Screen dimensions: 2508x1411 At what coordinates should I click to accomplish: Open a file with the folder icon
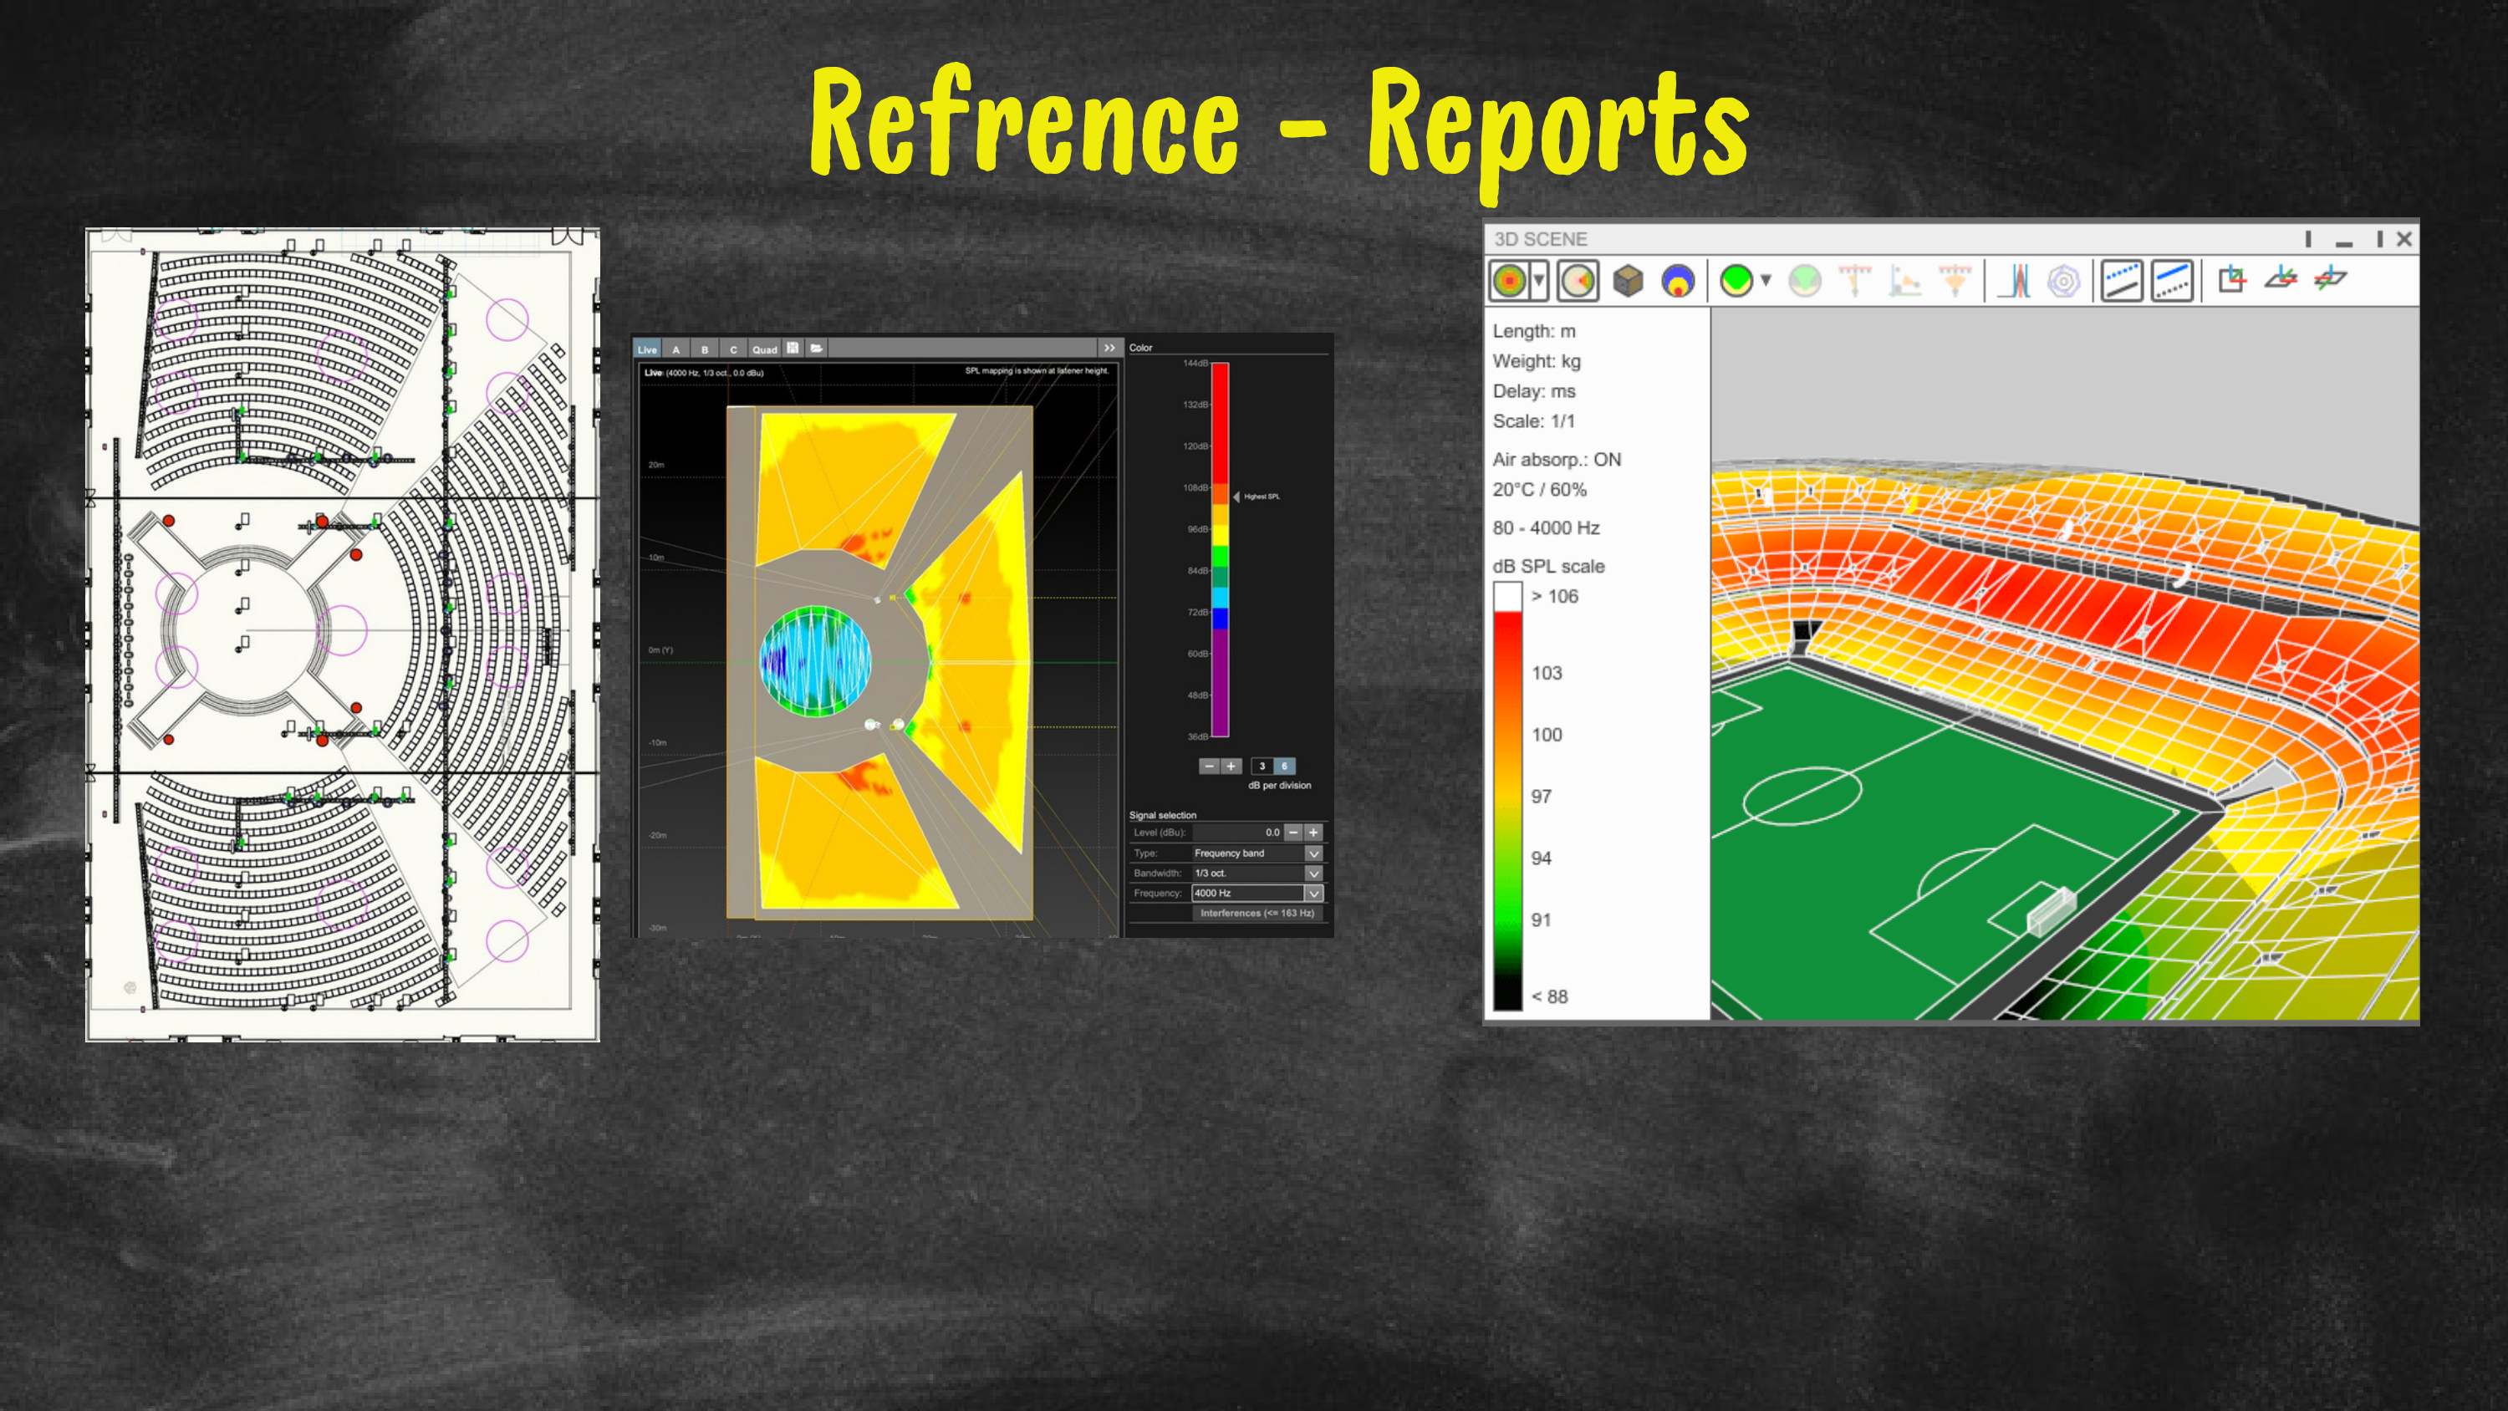point(818,348)
